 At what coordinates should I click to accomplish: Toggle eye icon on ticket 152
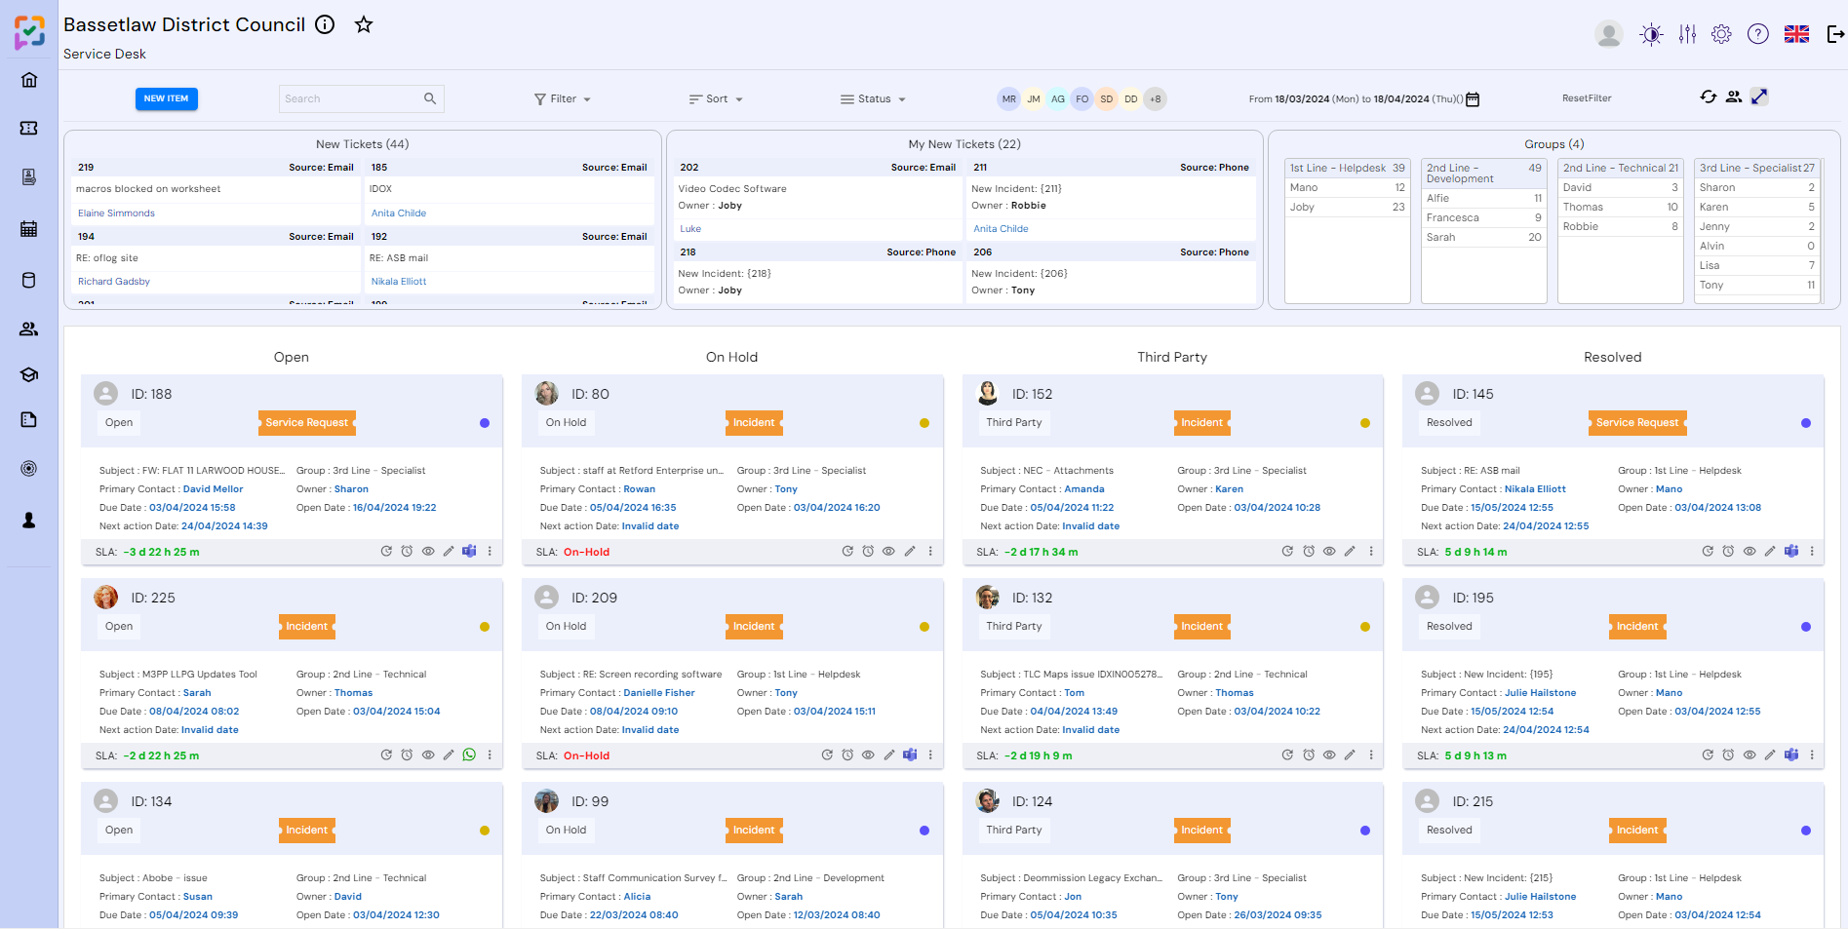1329,552
